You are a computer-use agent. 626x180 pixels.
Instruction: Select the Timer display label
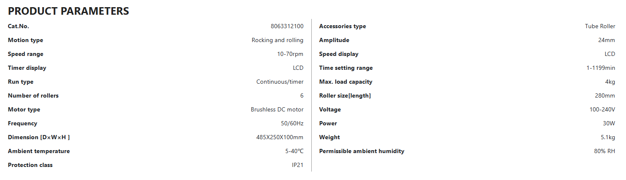click(27, 68)
